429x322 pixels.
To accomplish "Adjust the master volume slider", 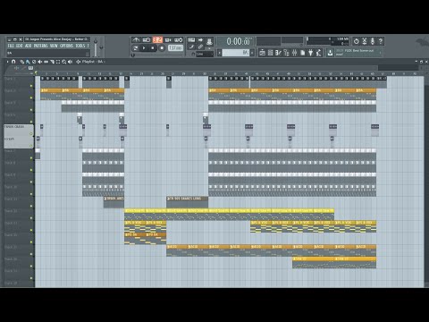I will pos(96,47).
